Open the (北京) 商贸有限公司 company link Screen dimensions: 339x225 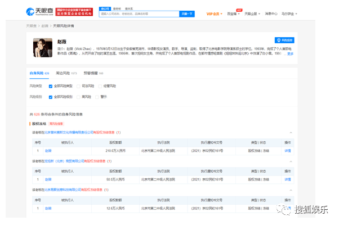64,161
